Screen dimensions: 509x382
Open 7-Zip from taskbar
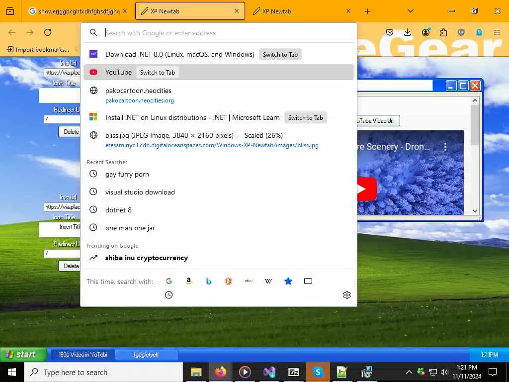coord(293,372)
